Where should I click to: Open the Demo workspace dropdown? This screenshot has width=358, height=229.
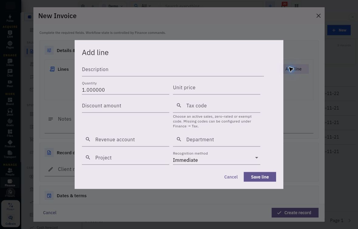(113, 6)
